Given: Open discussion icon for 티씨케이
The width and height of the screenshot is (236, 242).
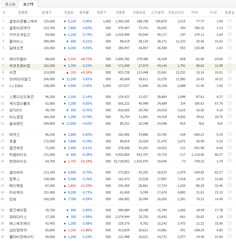Looking at the screenshot, I should [230, 192].
